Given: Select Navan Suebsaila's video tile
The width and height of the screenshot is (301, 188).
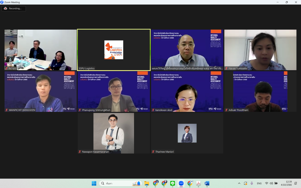Looking at the screenshot, I should pyautogui.click(x=260, y=50).
